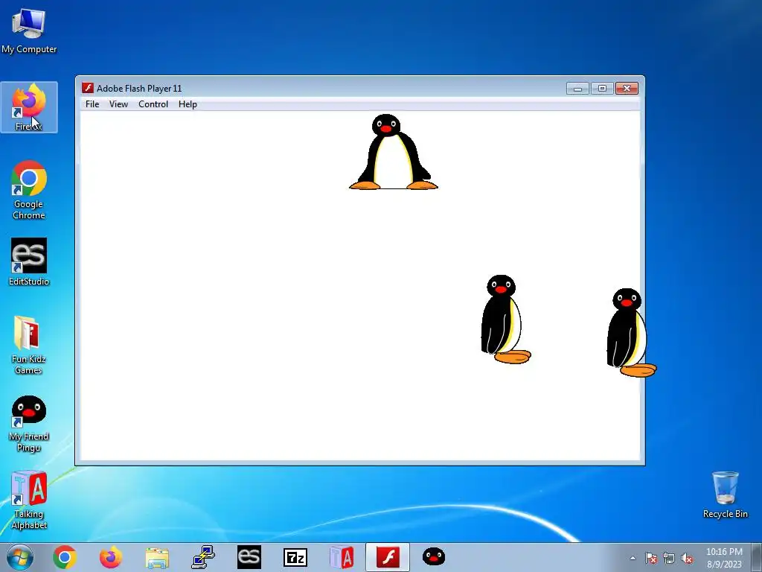
Task: Open the Windows Start menu orb
Action: click(20, 557)
